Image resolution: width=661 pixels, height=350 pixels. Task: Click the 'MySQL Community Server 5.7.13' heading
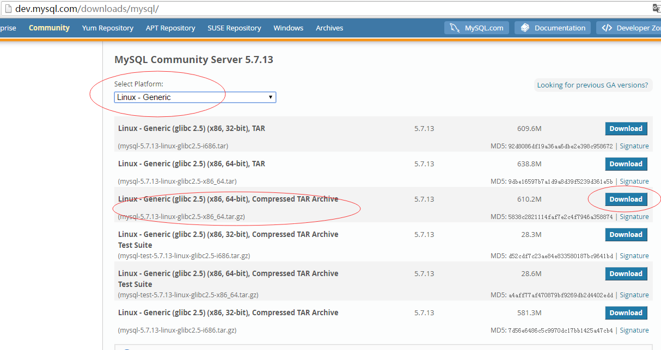click(194, 60)
